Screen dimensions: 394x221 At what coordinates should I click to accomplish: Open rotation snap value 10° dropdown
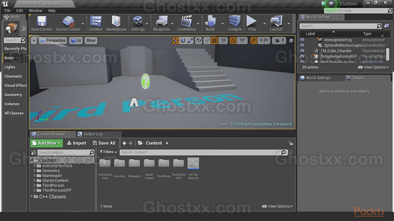(x=242, y=40)
